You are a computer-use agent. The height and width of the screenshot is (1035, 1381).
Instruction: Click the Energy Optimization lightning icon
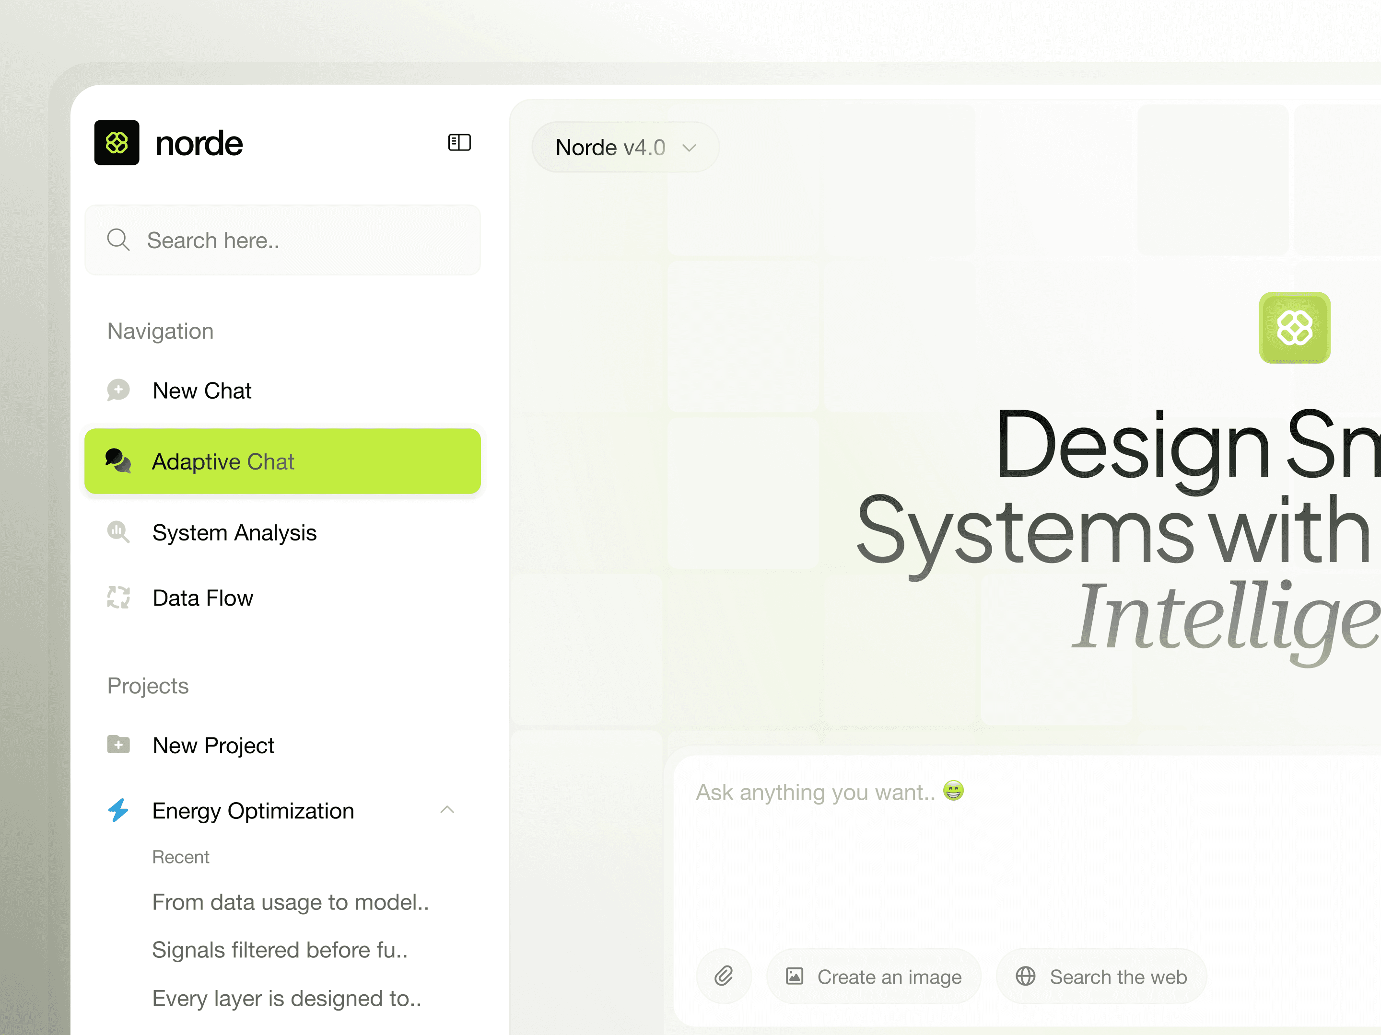[x=118, y=810]
